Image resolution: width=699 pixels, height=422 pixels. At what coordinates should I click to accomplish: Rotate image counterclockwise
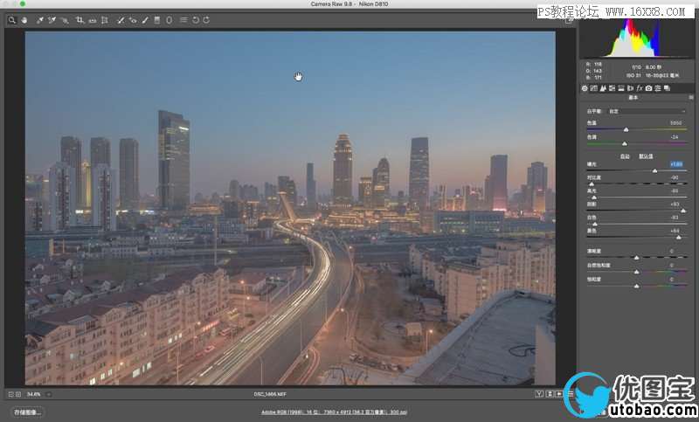196,19
